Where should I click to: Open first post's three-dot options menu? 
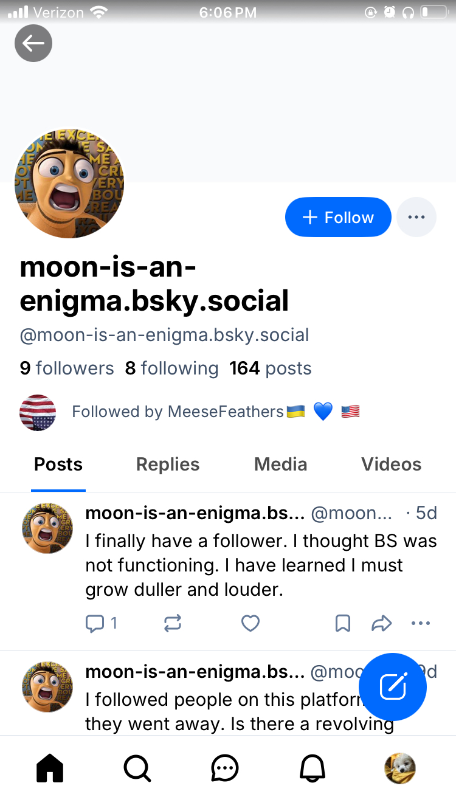click(421, 623)
